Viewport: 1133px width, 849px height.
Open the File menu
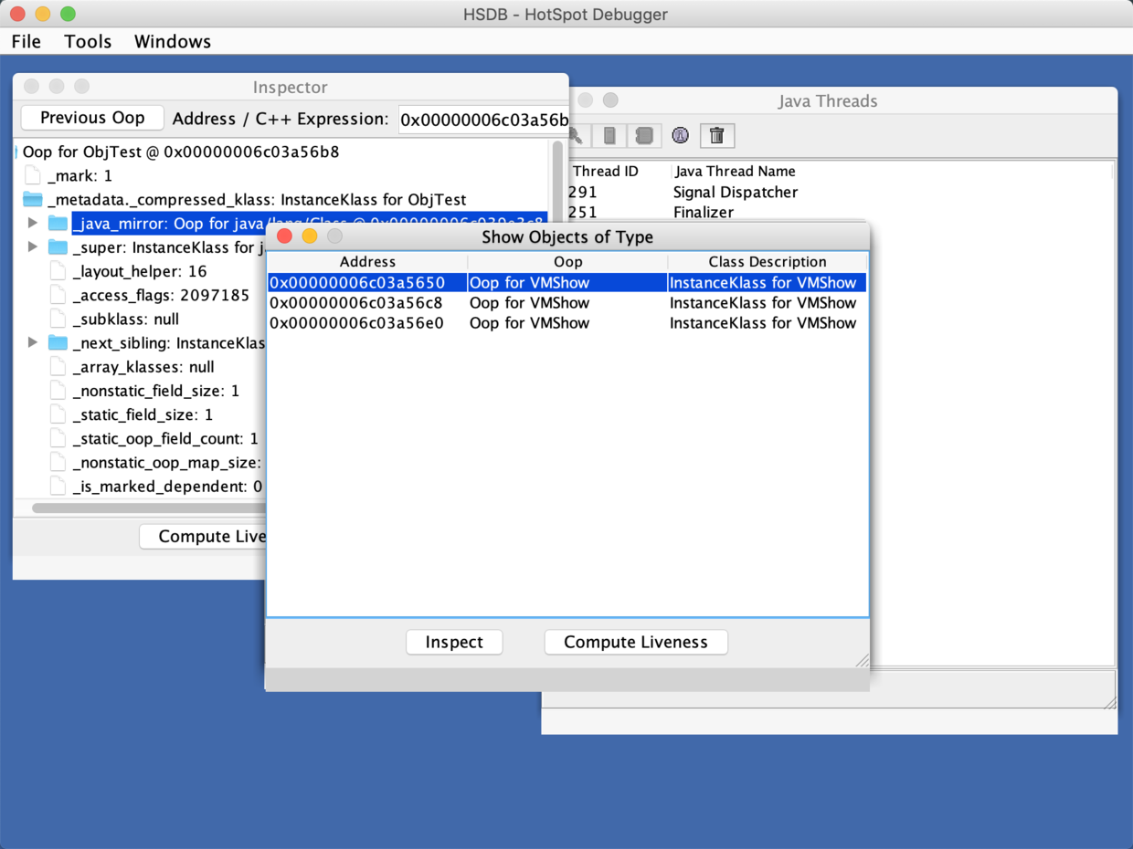[26, 42]
